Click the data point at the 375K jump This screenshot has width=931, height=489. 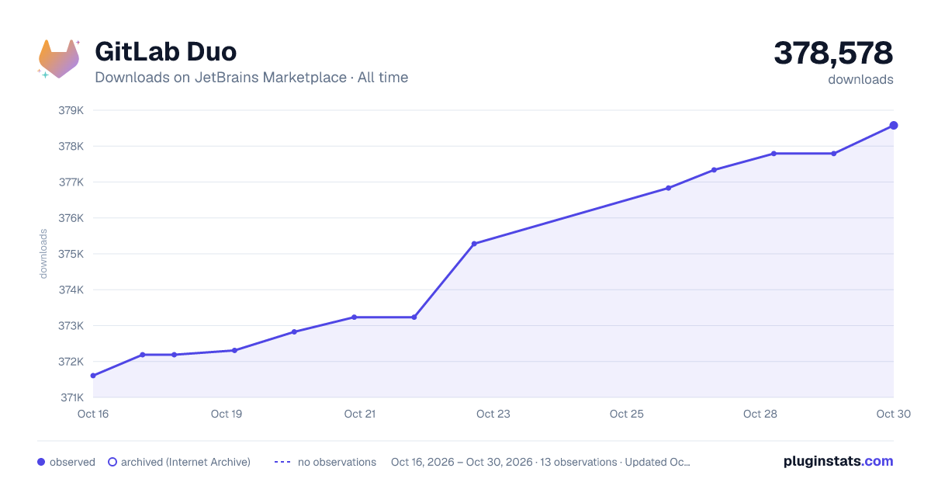(474, 244)
